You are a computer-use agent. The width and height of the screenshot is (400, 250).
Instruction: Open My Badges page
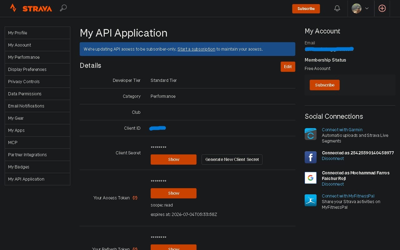pos(37,167)
